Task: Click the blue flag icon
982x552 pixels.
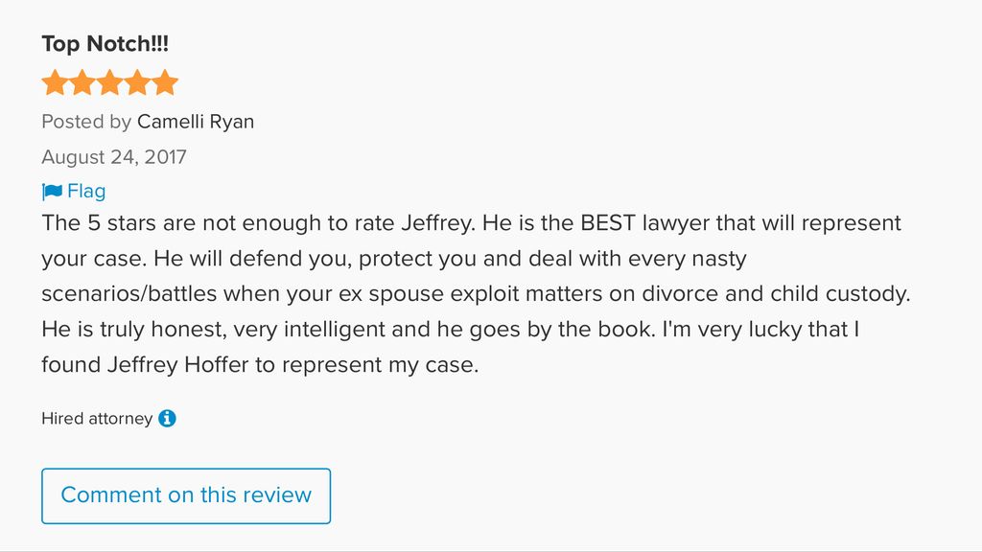Action: [52, 191]
